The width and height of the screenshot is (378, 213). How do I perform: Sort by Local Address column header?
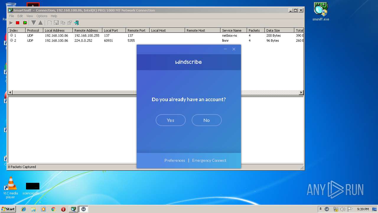coord(58,30)
